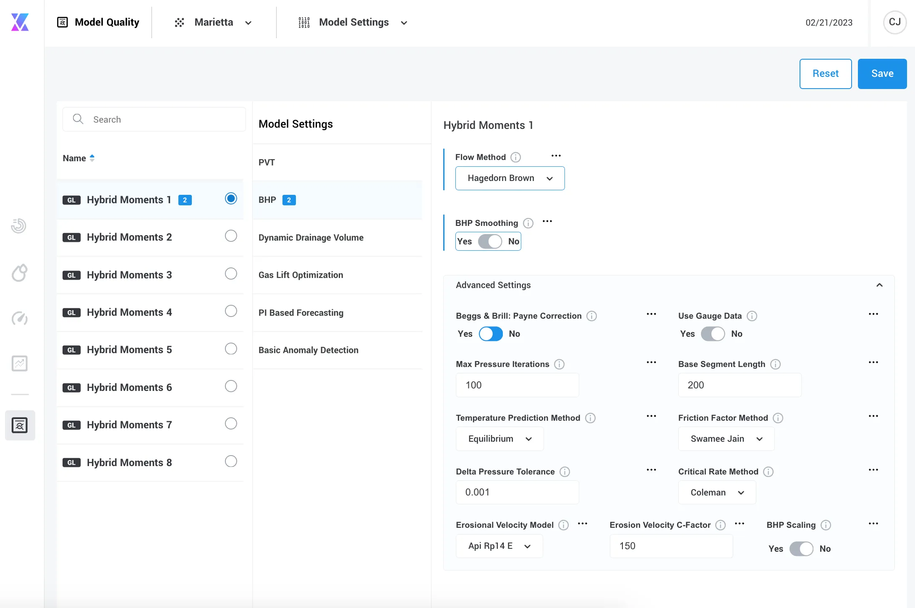
Task: Open more options for Max Pressure Iterations
Action: (x=651, y=362)
